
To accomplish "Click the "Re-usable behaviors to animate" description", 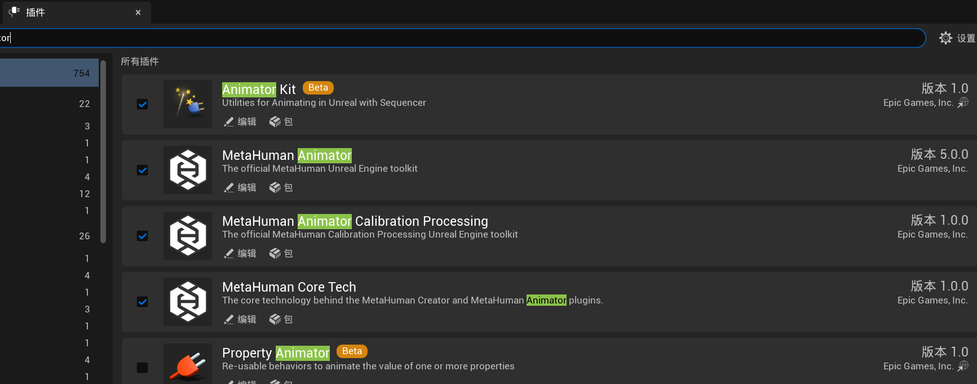I will point(368,366).
